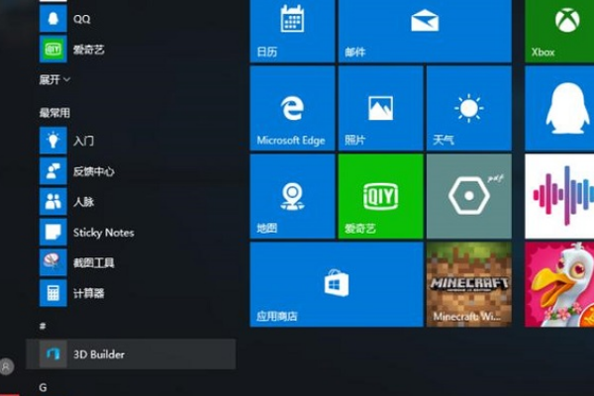This screenshot has width=594, height=396.
Task: Expand the list with 展开
Action: [54, 79]
